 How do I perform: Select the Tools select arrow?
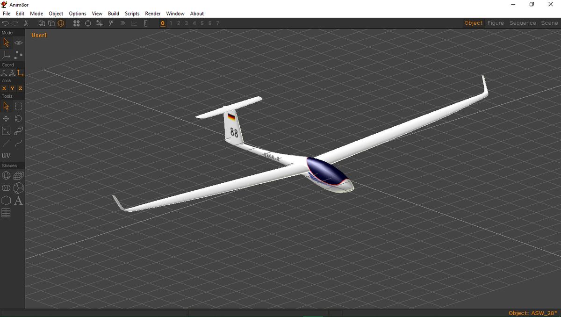click(x=6, y=106)
